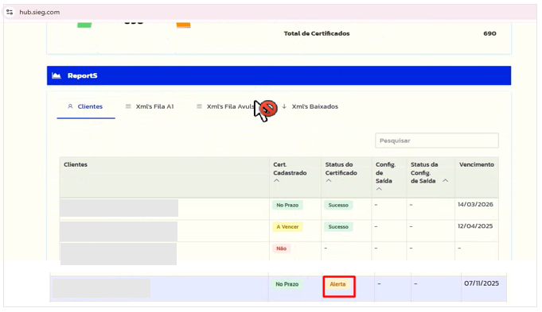
Task: Click the download arrow icon beside Xml's Baixados
Action: tap(284, 106)
